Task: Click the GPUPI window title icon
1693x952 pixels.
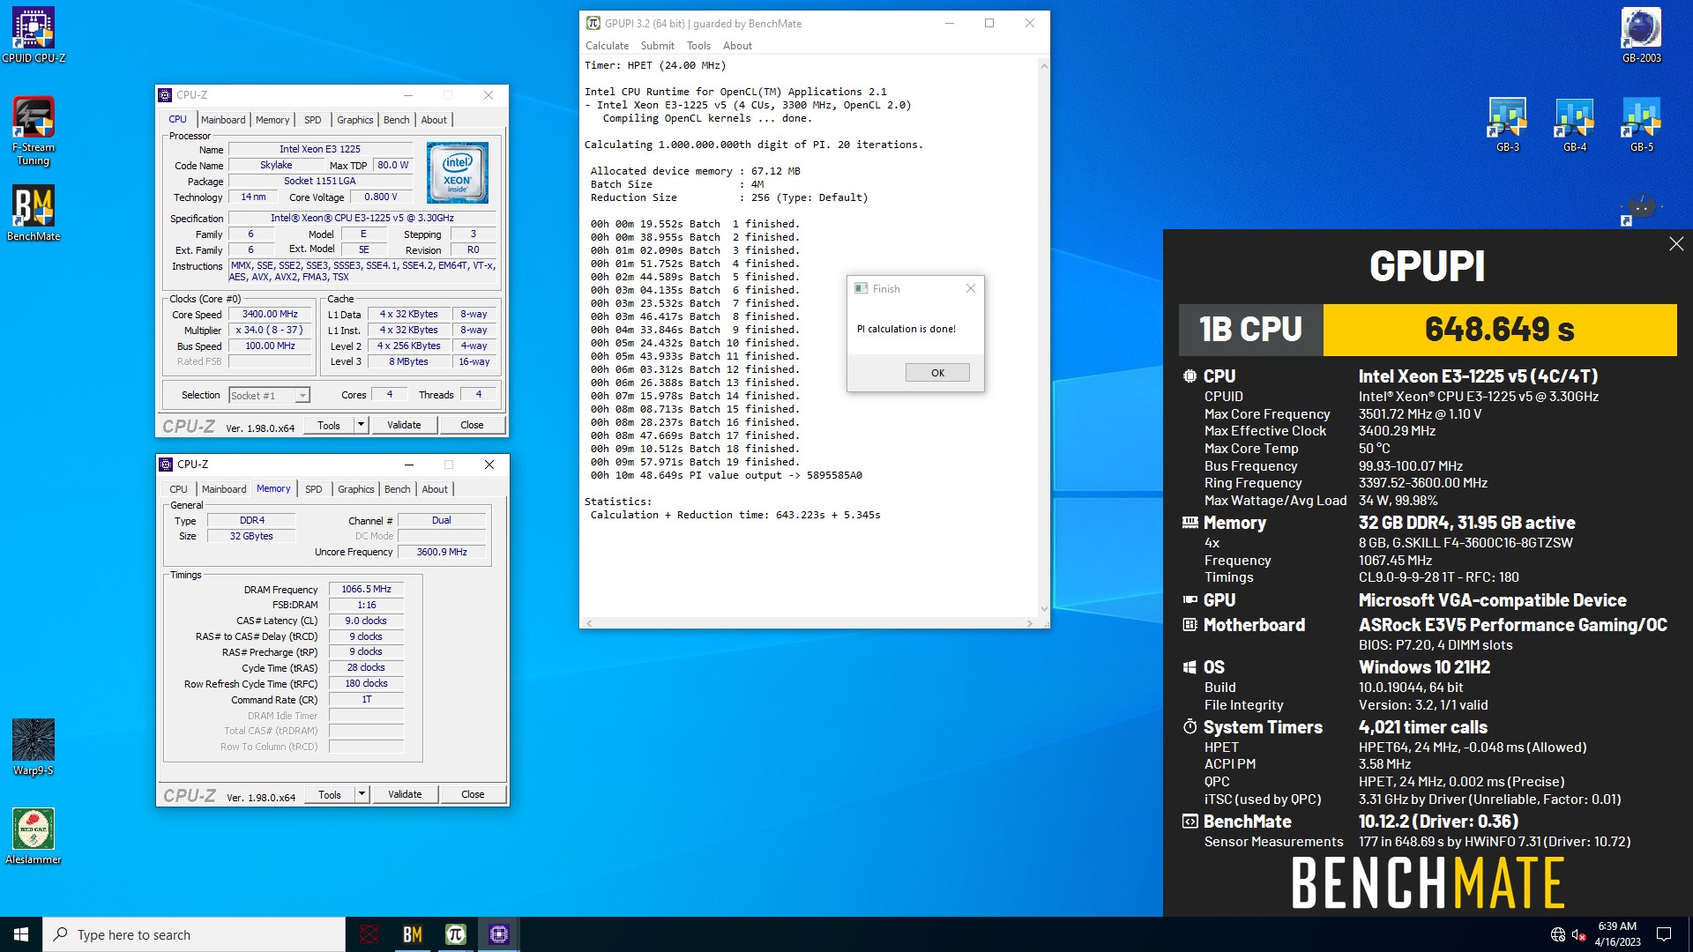Action: [x=593, y=23]
